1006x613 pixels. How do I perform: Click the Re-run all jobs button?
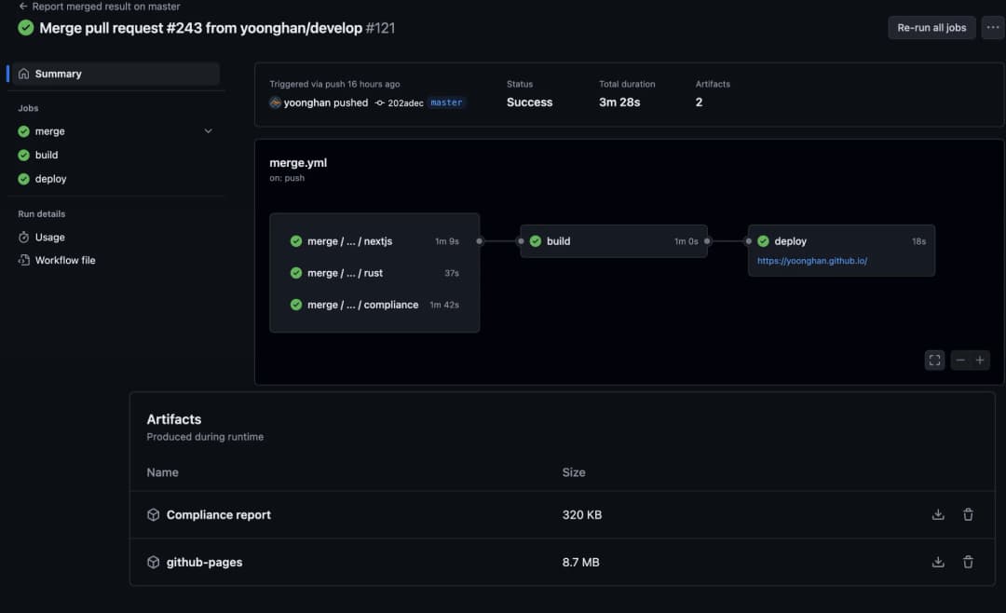coord(931,27)
